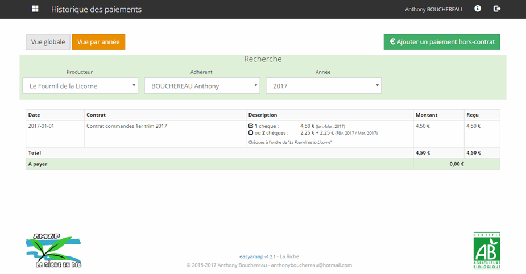This screenshot has width=526, height=274.
Task: Select the 'Contrat commandes 1er trim 2017' cell
Action: point(126,126)
